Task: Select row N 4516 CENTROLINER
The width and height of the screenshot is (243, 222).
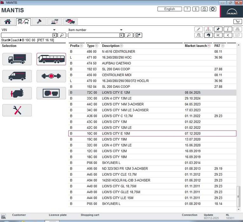Action: point(152,51)
